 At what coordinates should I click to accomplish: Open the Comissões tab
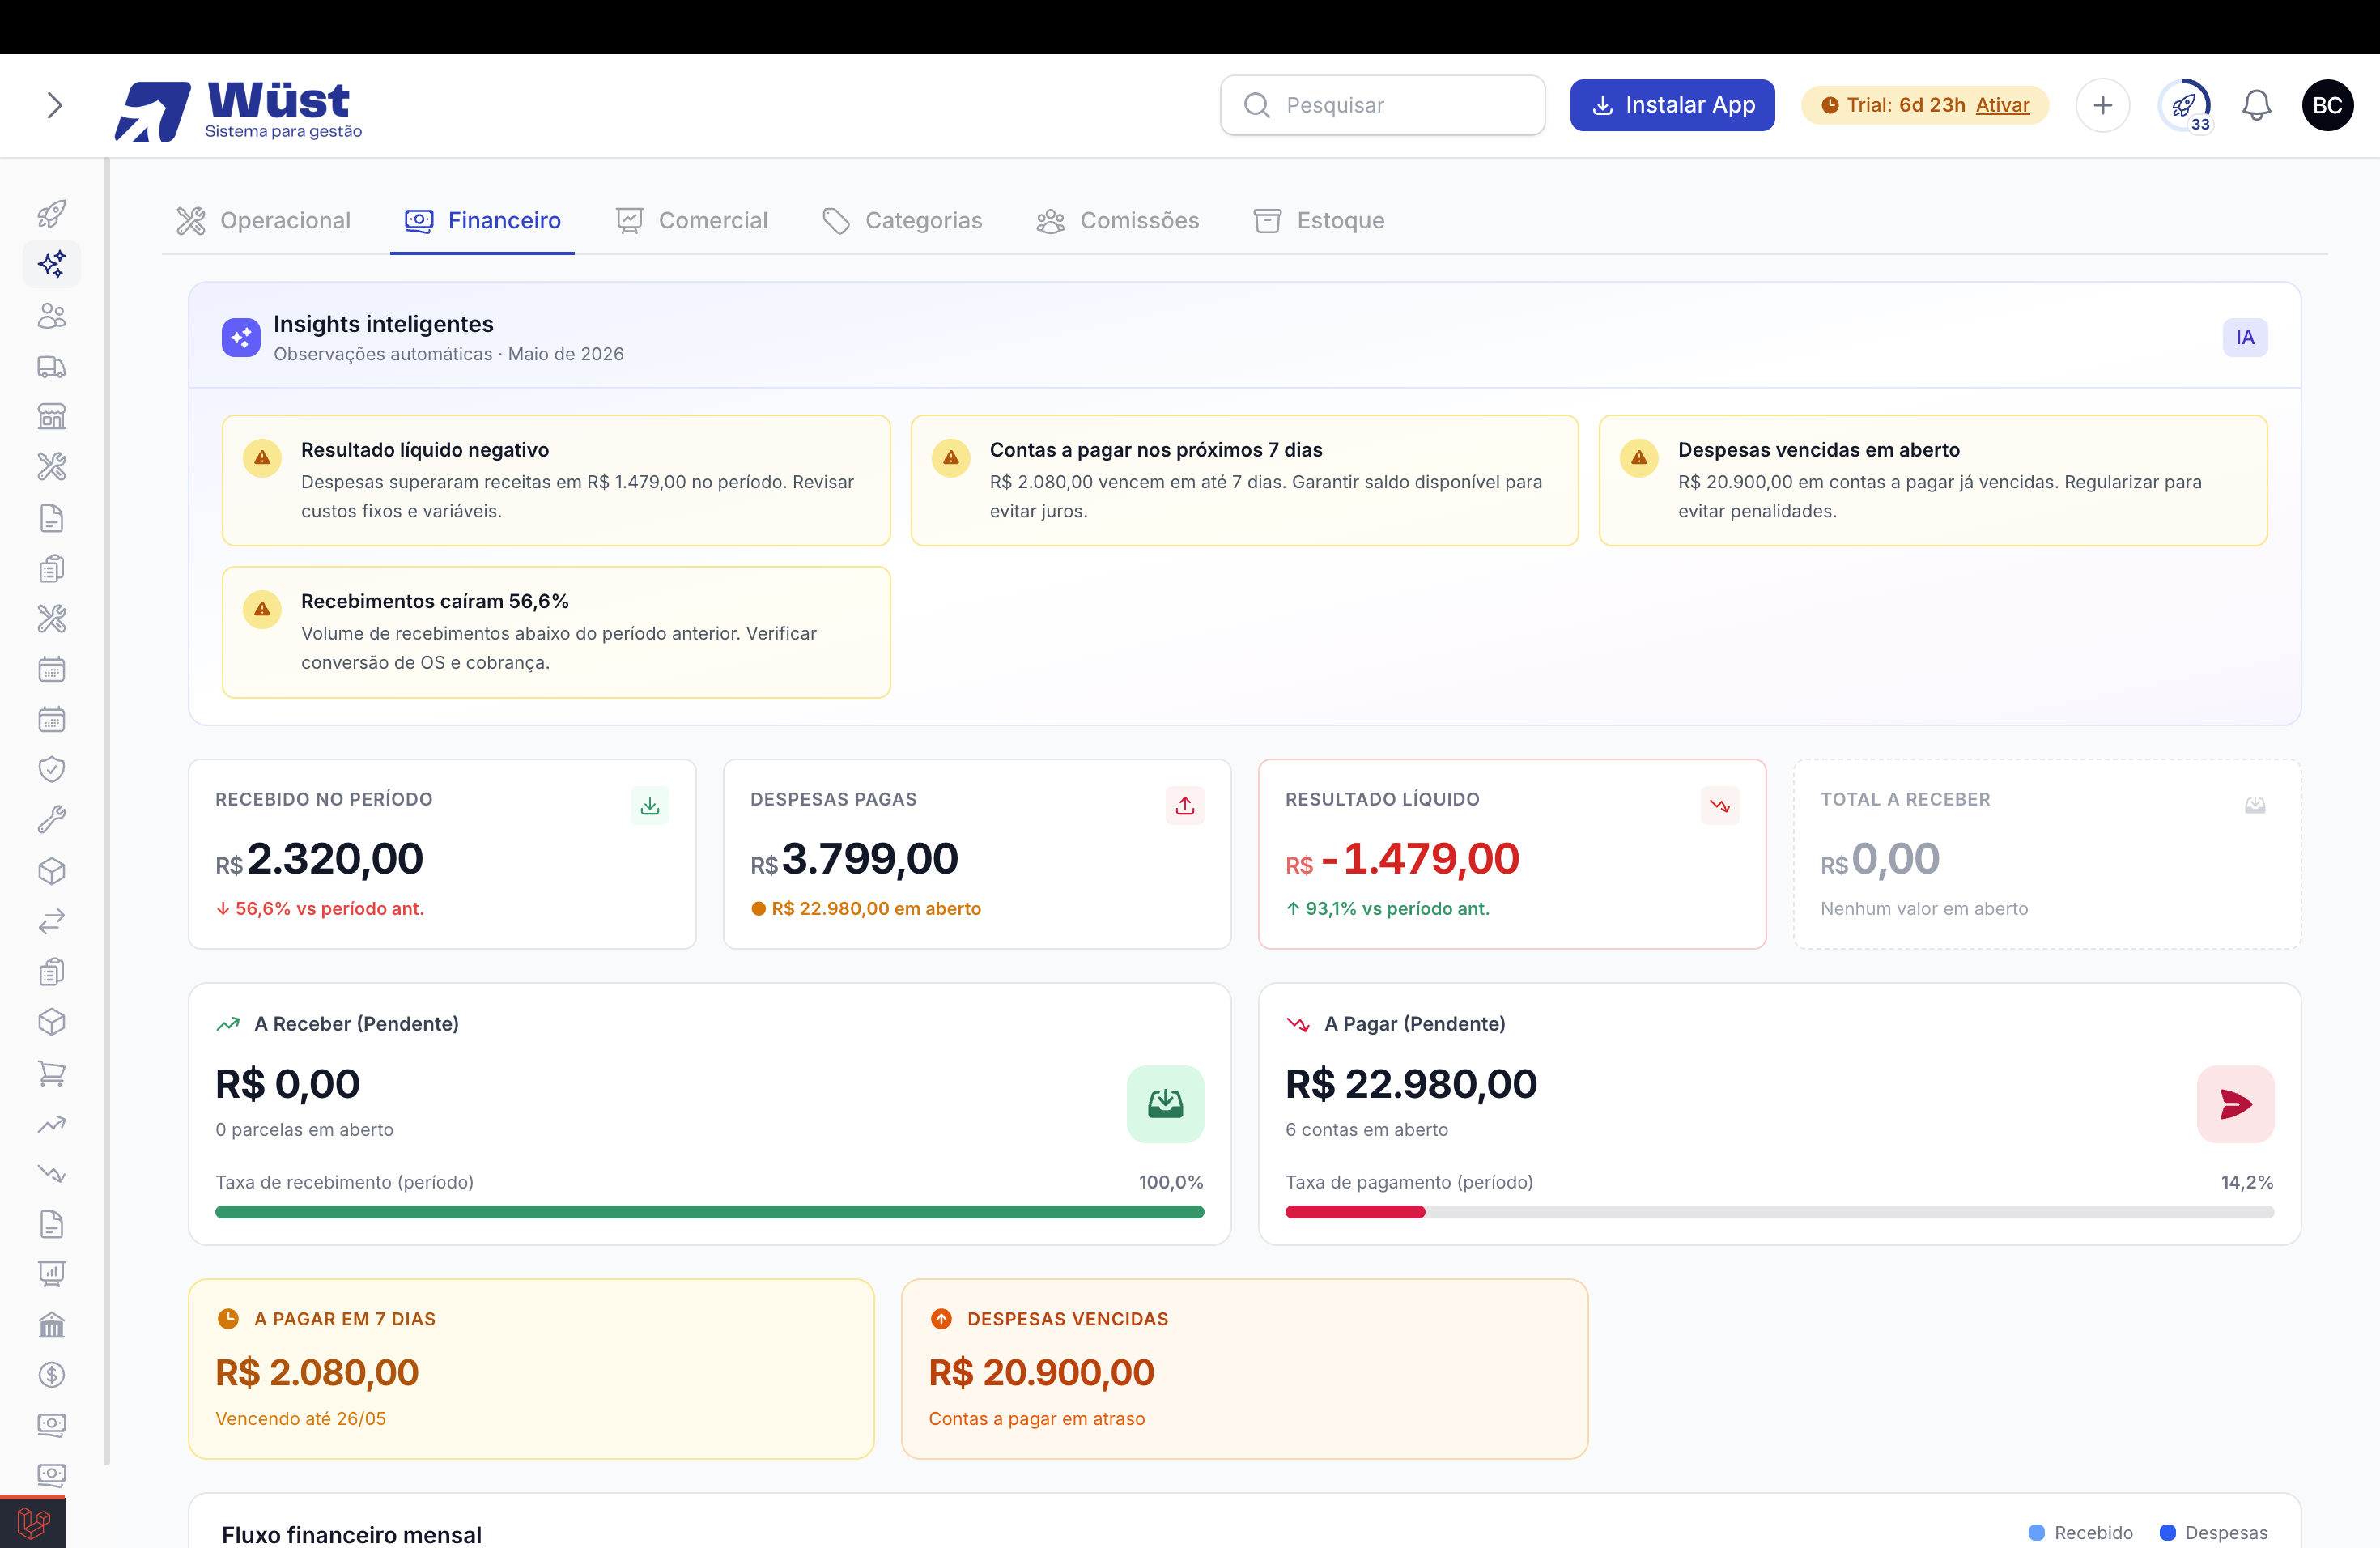pos(1118,220)
